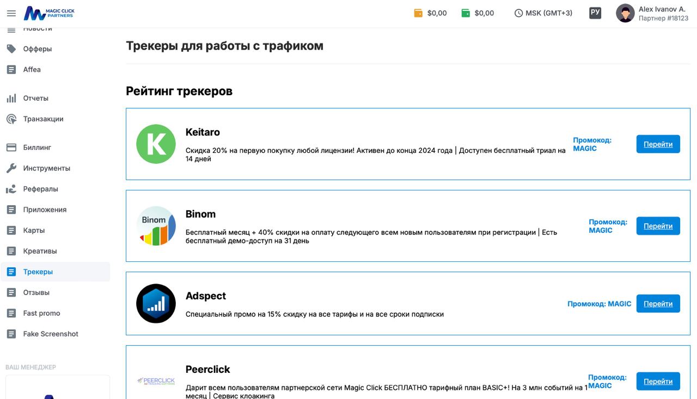This screenshot has height=399, width=697.
Task: Click the Magic Click Partners logo
Action: coord(48,13)
